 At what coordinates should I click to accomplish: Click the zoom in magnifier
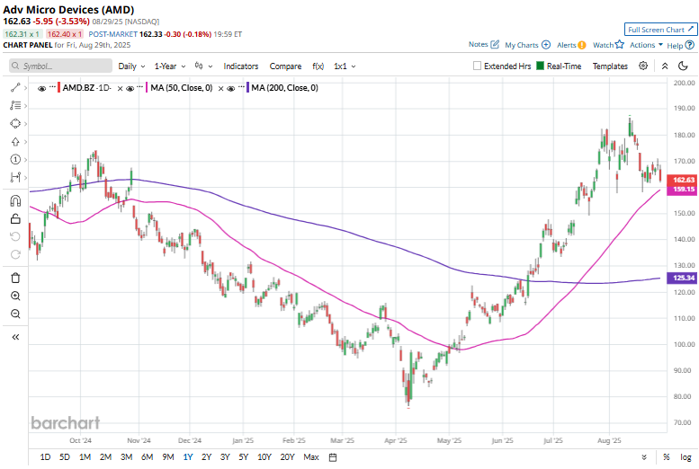tap(15, 296)
